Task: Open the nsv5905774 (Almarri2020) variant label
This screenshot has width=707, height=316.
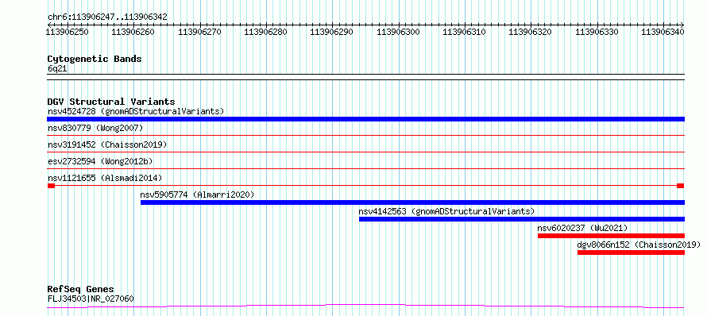Action: click(198, 195)
